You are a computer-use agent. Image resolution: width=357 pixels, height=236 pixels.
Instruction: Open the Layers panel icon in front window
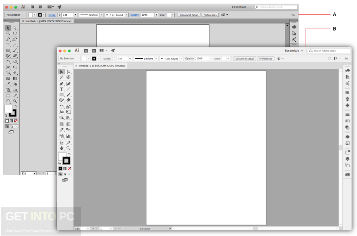348,159
